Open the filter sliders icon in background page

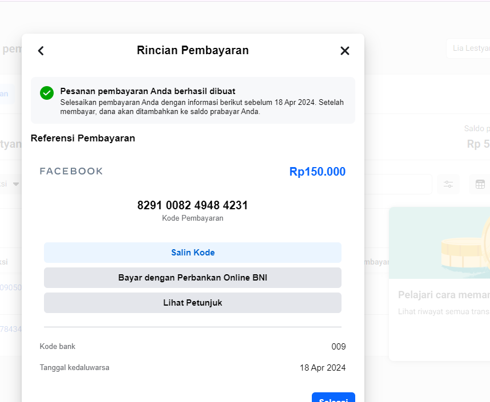[x=448, y=184]
